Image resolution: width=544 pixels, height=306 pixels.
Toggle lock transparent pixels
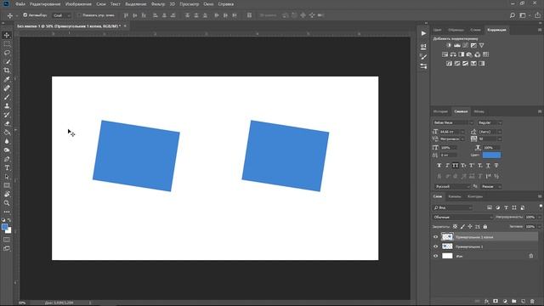(x=455, y=227)
